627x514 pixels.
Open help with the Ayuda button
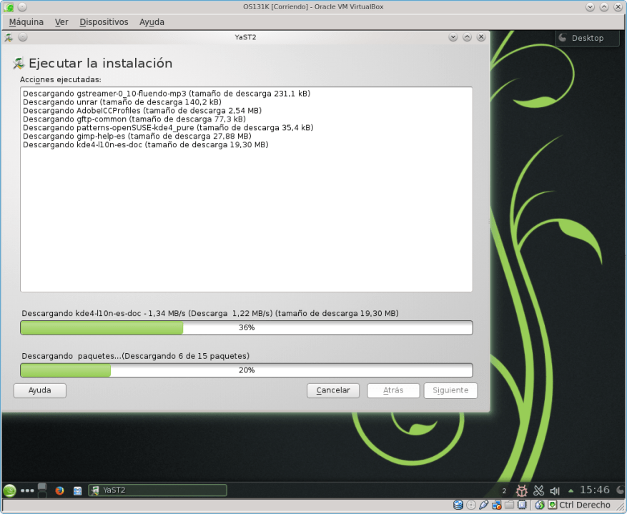pos(39,390)
